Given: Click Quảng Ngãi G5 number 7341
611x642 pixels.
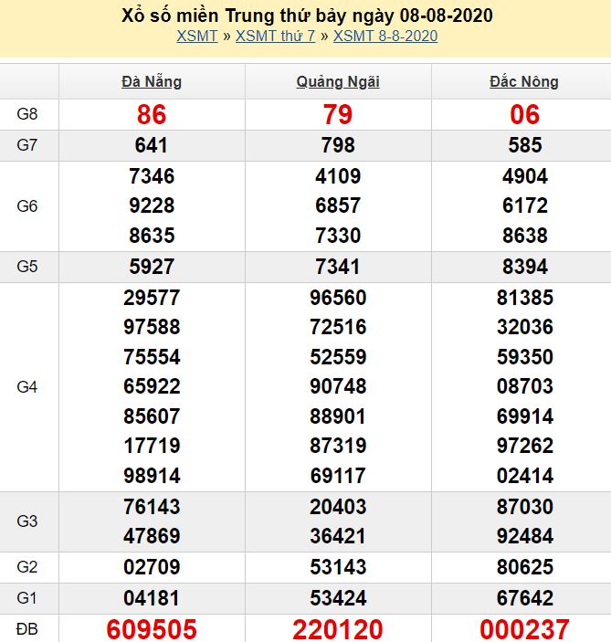Looking at the screenshot, I should (338, 267).
